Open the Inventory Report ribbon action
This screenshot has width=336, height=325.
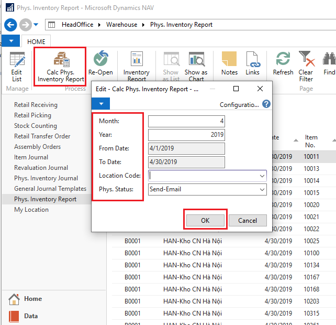[x=137, y=66]
